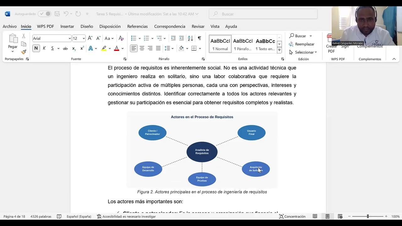Redo the last action
This screenshot has width=402, height=226.
(78, 14)
